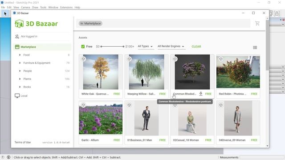285x160 pixels.
Task: Click the Marketplace store icon
Action: (17, 47)
